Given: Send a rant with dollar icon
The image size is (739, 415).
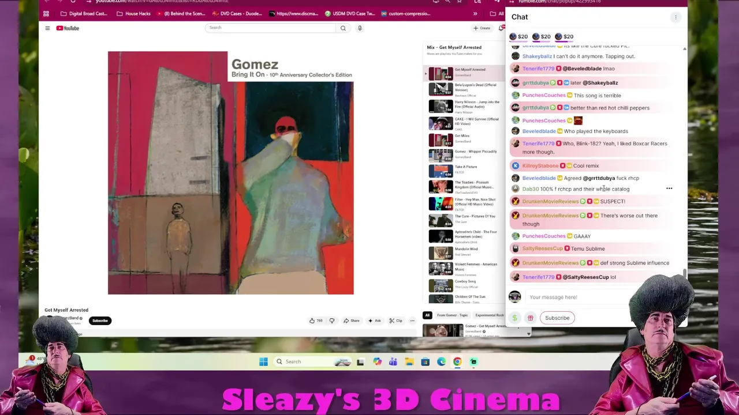Looking at the screenshot, I should [514, 318].
